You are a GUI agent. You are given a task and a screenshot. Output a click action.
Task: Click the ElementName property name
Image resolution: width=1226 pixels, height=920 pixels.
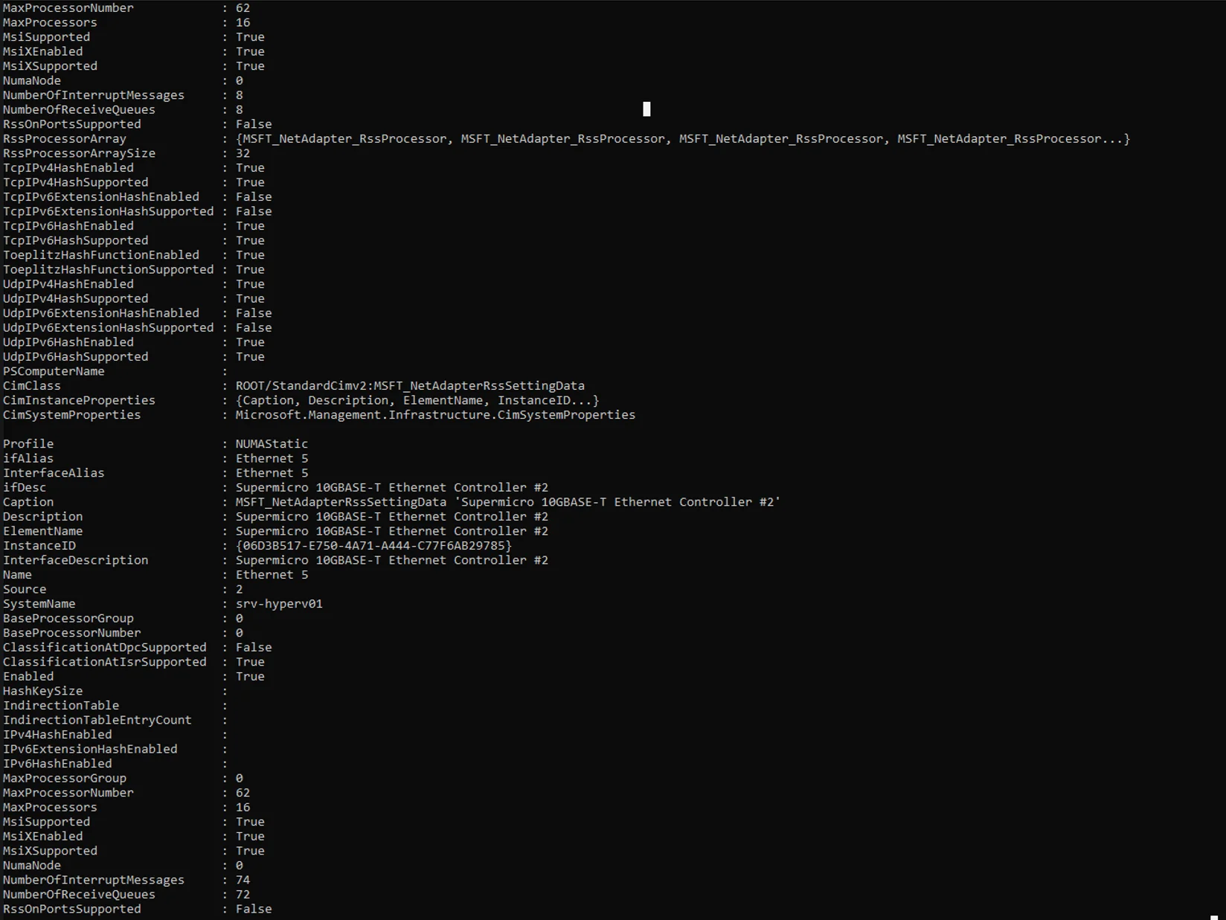tap(43, 531)
